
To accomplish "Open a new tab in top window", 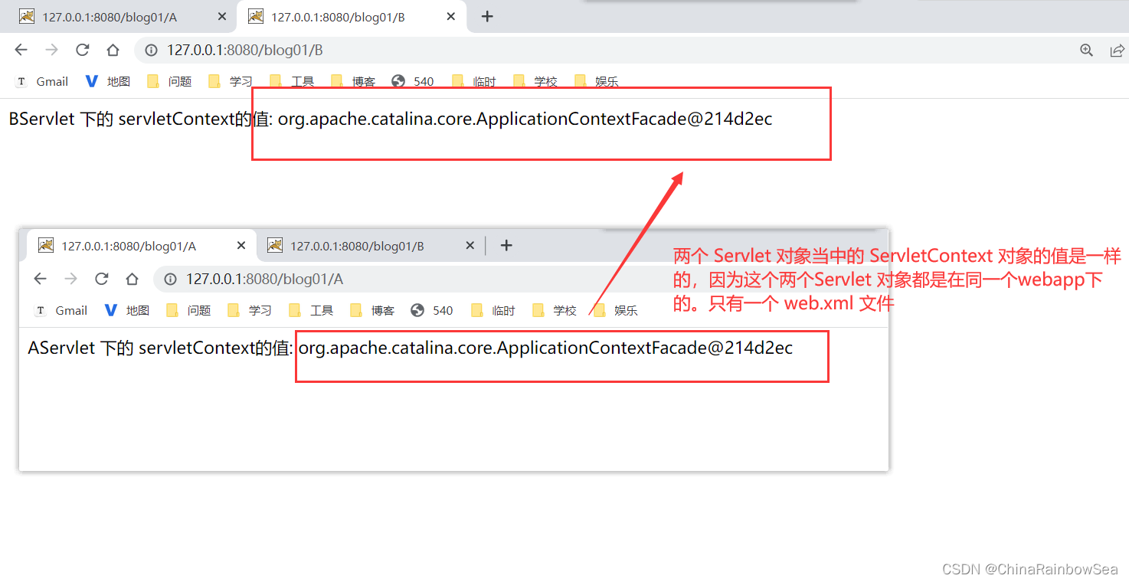I will click(487, 17).
